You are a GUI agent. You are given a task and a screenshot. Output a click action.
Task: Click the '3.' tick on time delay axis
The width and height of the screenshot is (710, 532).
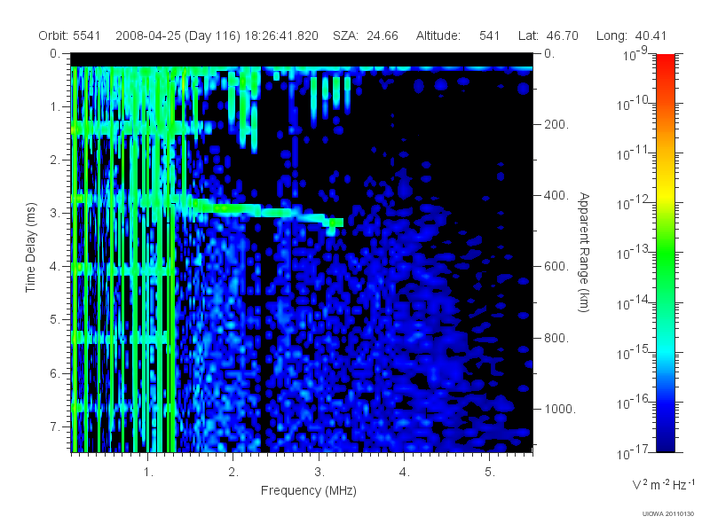coord(55,213)
